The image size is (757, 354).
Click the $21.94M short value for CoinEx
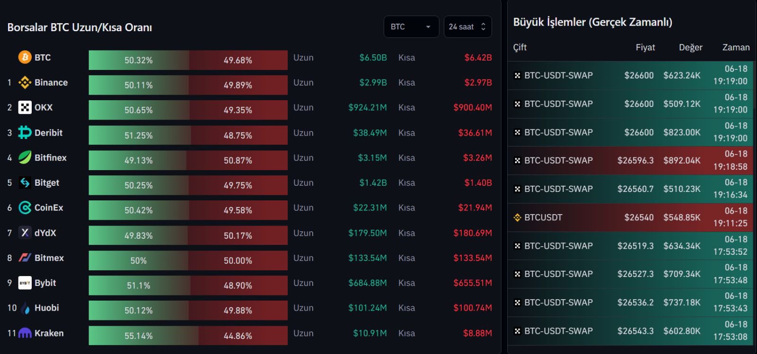tap(475, 207)
